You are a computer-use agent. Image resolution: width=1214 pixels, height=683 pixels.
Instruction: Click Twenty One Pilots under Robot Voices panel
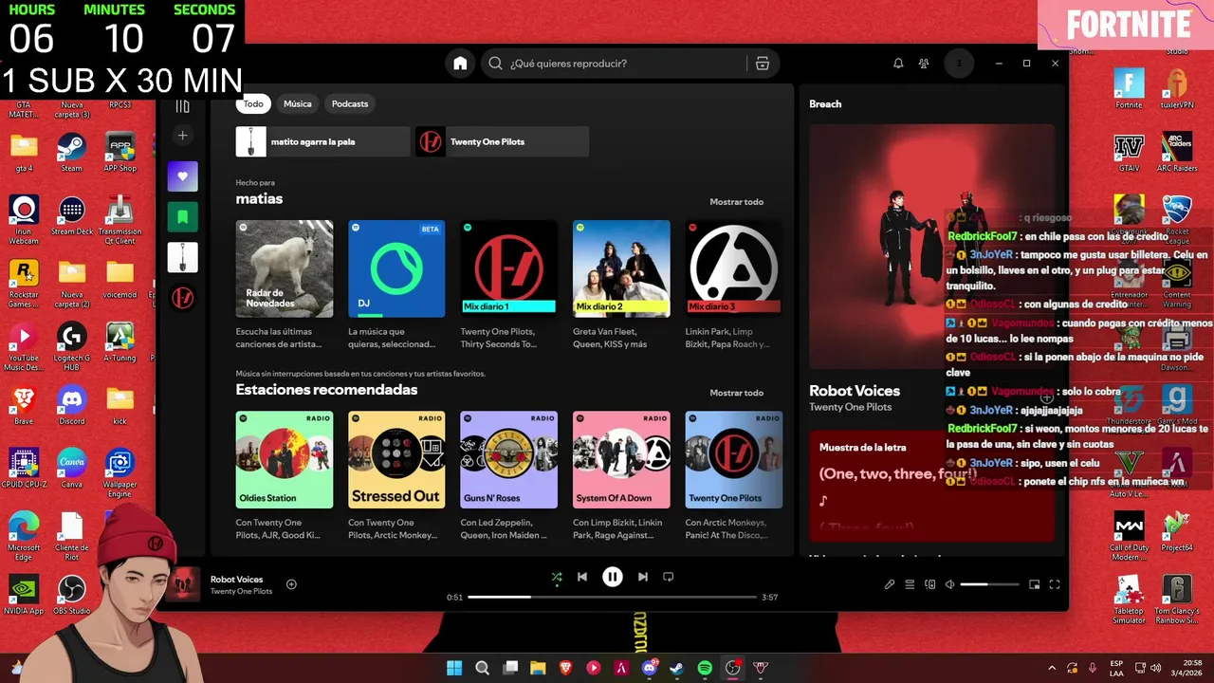point(851,407)
